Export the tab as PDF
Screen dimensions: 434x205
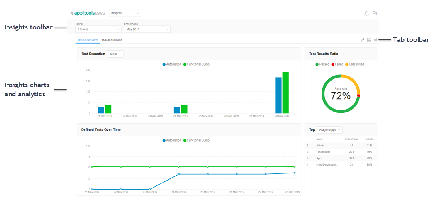[x=369, y=40]
